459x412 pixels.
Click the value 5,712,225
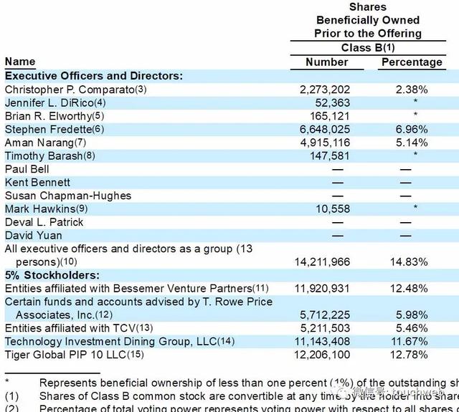(x=325, y=315)
